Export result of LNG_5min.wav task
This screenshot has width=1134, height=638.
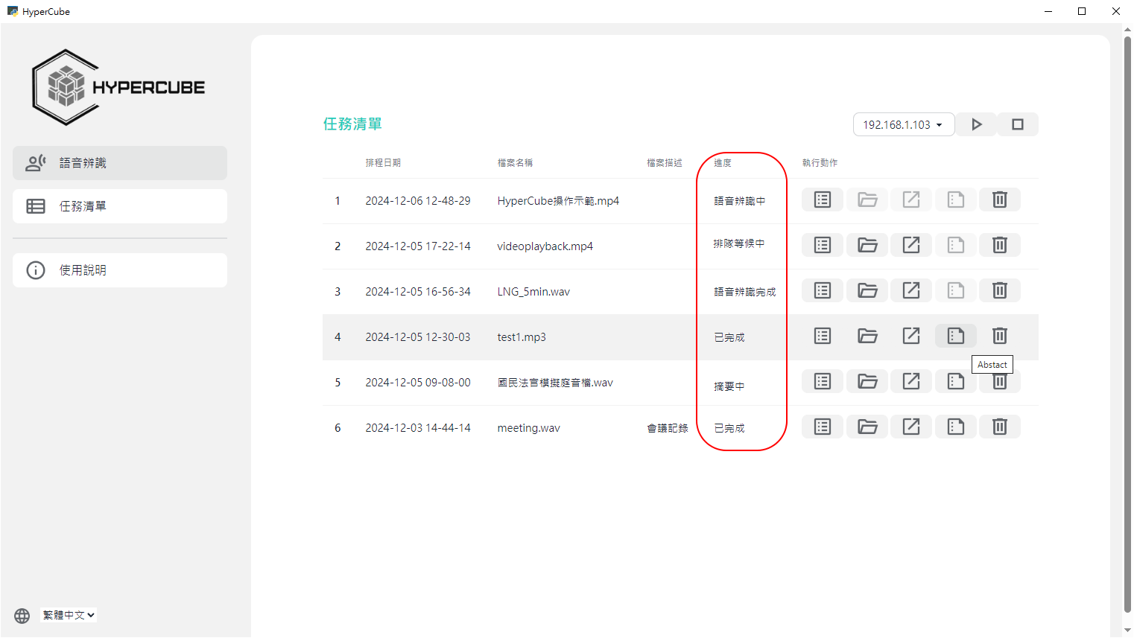coord(911,290)
